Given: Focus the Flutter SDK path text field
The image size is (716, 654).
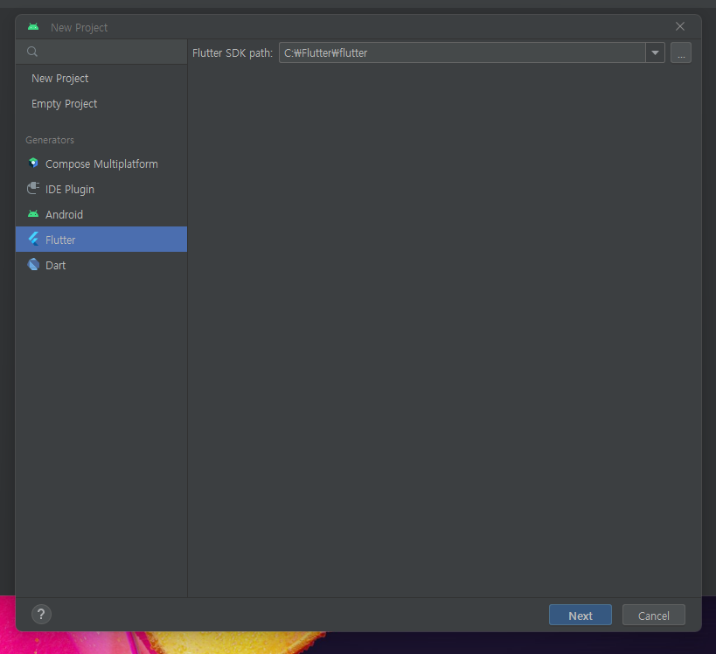Looking at the screenshot, I should coord(462,52).
